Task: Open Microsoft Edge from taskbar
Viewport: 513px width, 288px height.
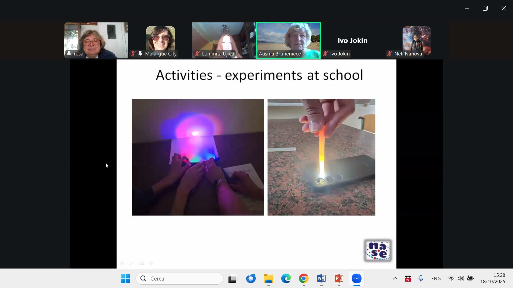Action: [x=286, y=278]
